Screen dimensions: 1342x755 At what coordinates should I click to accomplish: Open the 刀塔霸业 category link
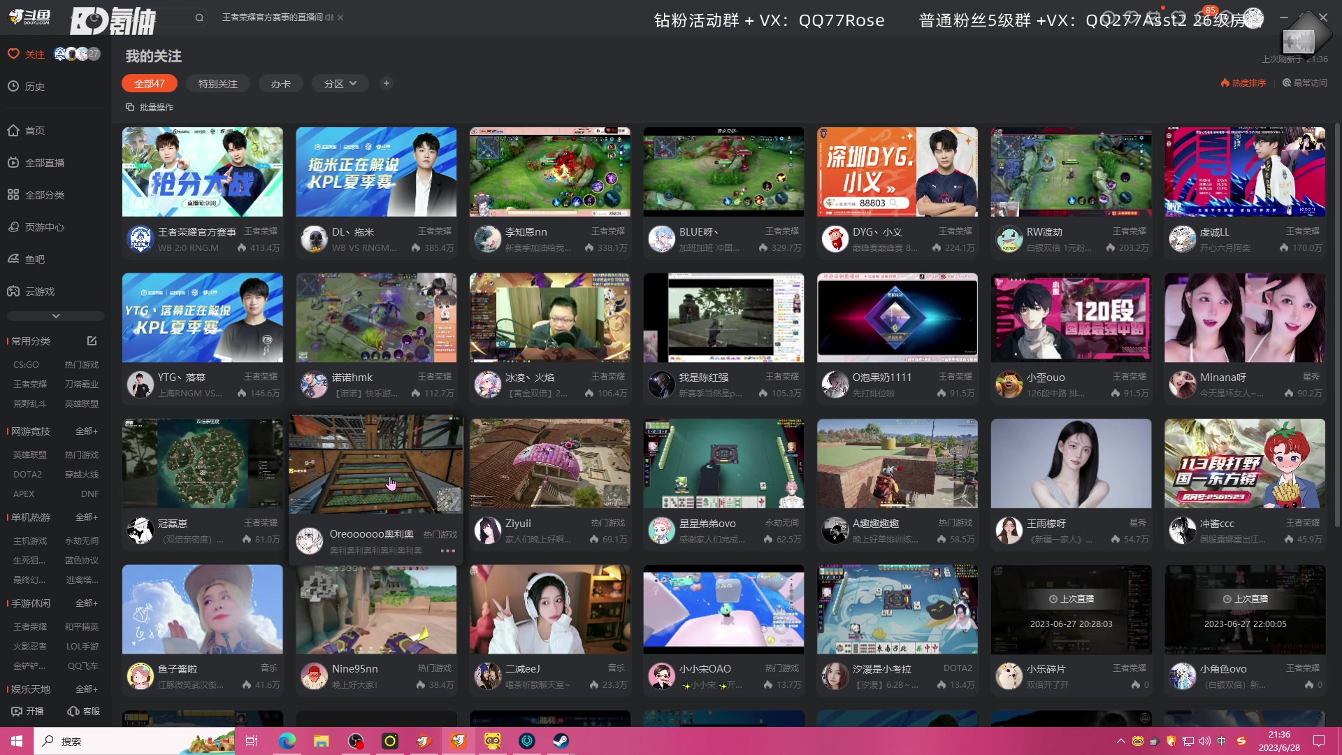coord(82,384)
